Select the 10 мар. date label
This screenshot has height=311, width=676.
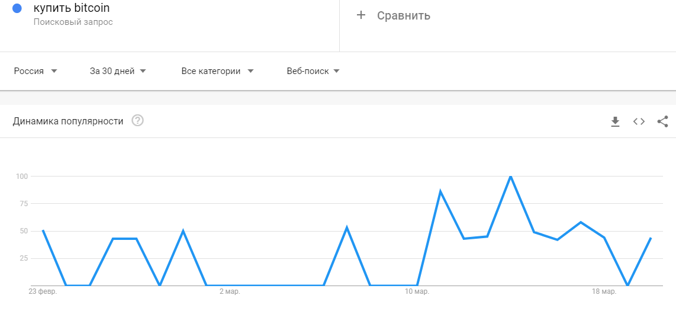click(417, 292)
